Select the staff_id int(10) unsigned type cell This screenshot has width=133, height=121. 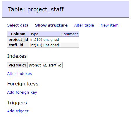pos(44,45)
